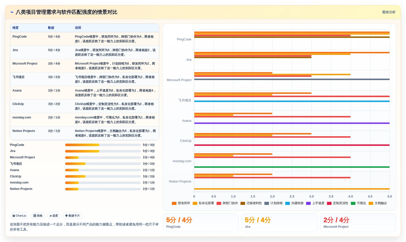This screenshot has width=406, height=242.
Task: Click the purple 上手速度 bar for Asana
Action: click(292, 123)
